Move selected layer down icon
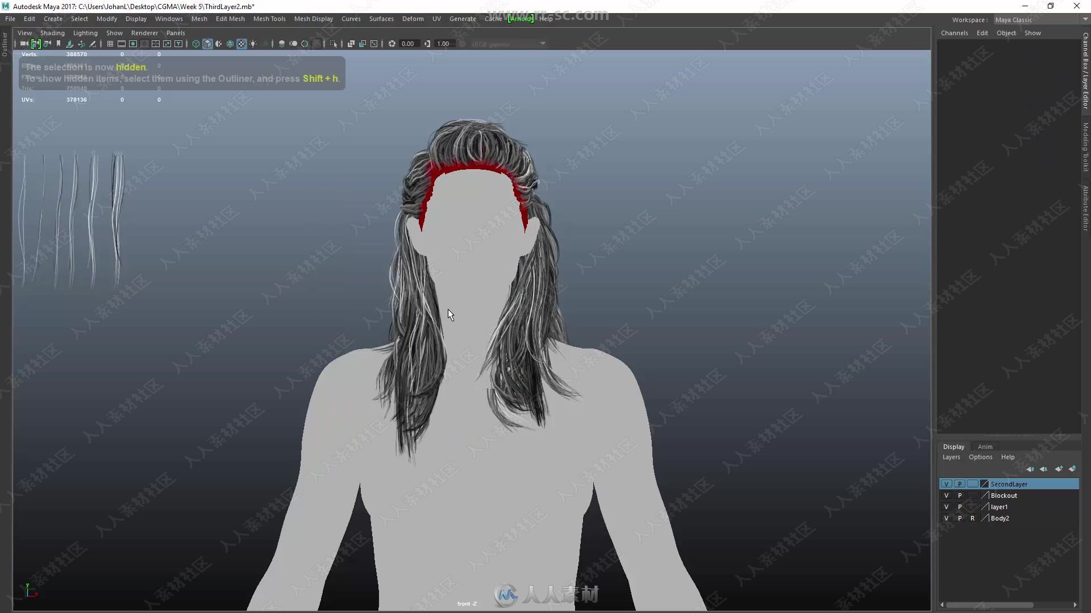1091x613 pixels. coord(1044,469)
